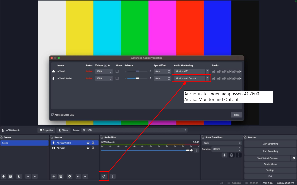The image size is (297, 185).
Task: Toggle Active Sources Only checkbox
Action: 53,115
